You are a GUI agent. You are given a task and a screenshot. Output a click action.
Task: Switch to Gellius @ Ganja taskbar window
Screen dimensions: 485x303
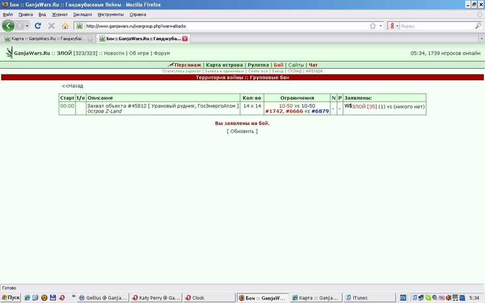click(103, 298)
